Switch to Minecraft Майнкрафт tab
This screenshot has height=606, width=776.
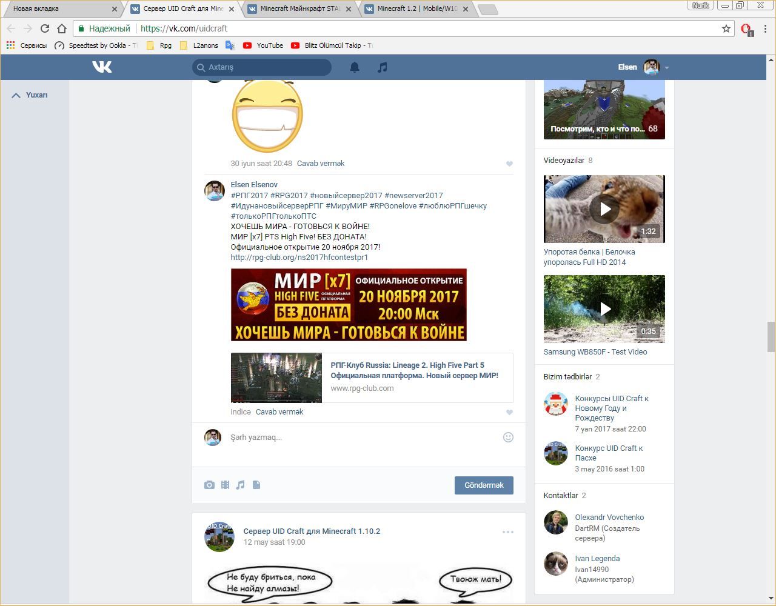pos(300,9)
